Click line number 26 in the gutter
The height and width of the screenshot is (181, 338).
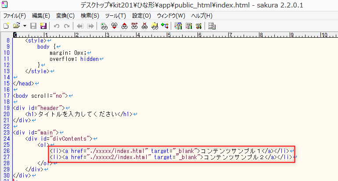pyautogui.click(x=7, y=151)
